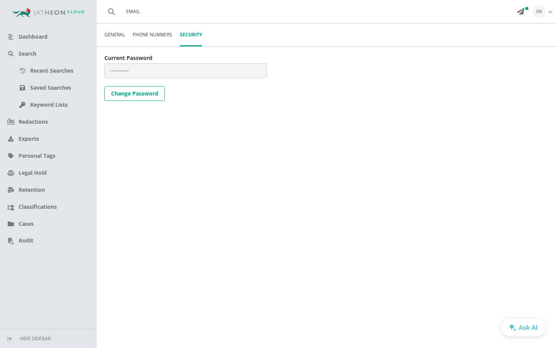The width and height of the screenshot is (557, 348).
Task: Click the hide sidebar arrow icon
Action: click(x=10, y=339)
